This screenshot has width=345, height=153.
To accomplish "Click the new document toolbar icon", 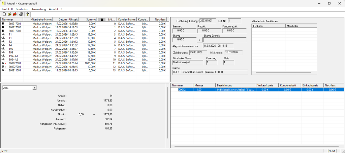I will pos(4,14).
